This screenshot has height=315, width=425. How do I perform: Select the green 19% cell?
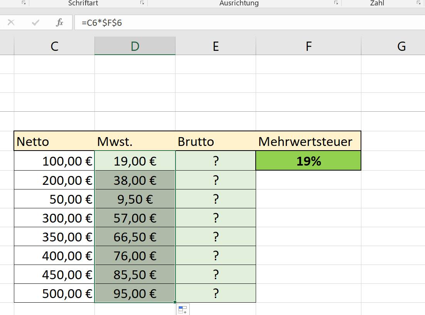309,161
